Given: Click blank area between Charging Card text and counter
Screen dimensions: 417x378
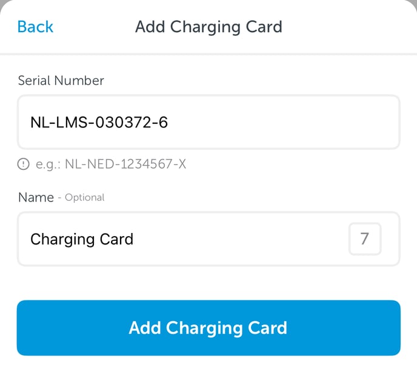Looking at the screenshot, I should (x=241, y=239).
